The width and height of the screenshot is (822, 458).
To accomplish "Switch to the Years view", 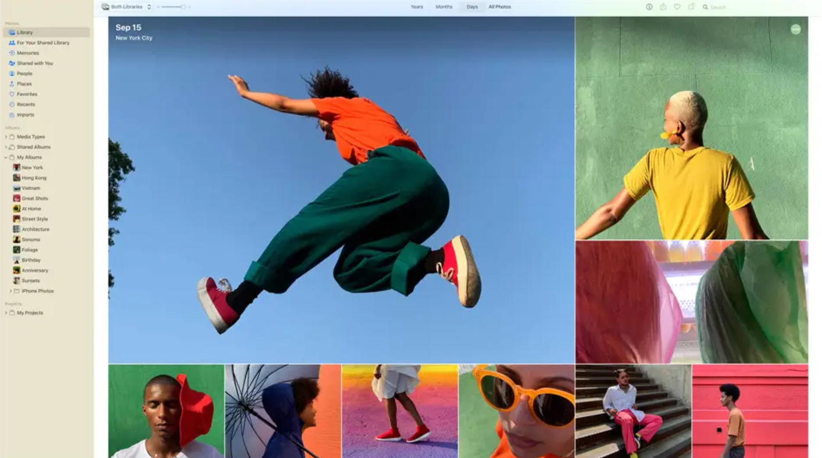I will click(417, 7).
